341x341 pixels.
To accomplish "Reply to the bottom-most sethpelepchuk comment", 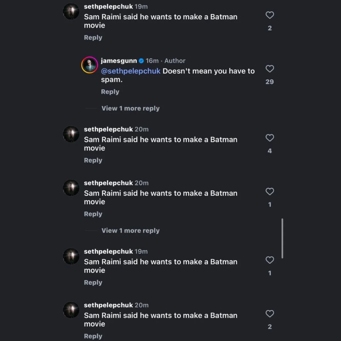I will [x=93, y=336].
